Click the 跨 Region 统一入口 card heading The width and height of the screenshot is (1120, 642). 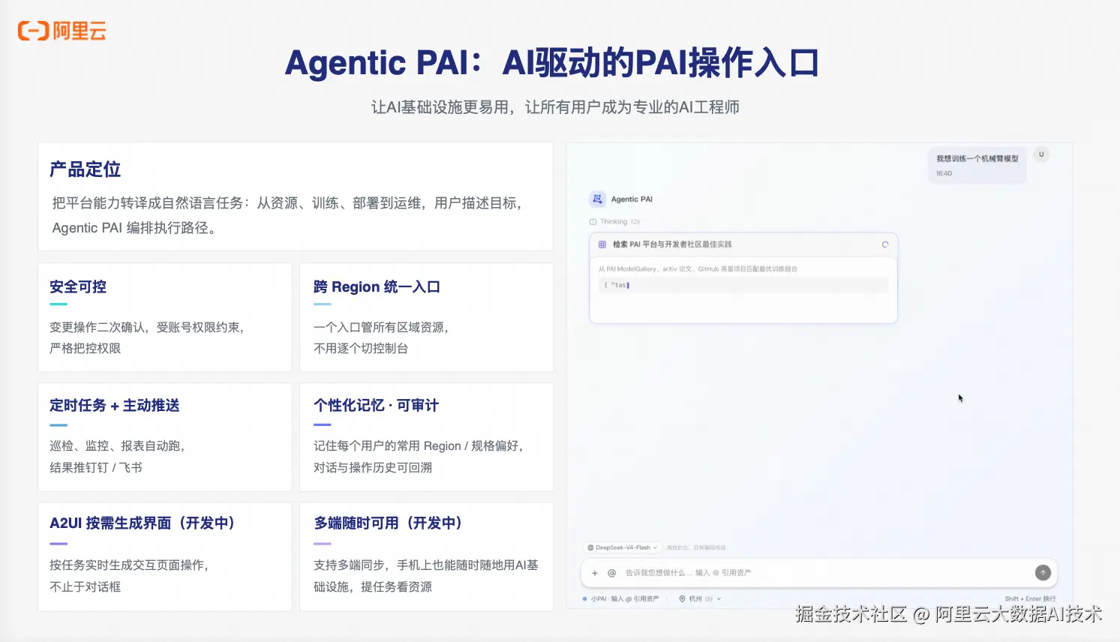[x=377, y=286]
